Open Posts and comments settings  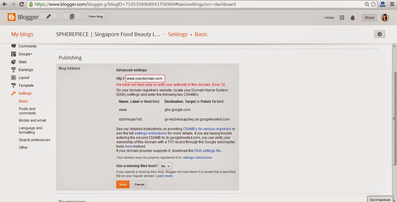(x=27, y=111)
